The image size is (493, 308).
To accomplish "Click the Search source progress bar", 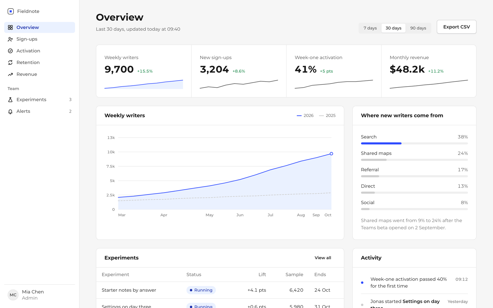I will point(414,143).
